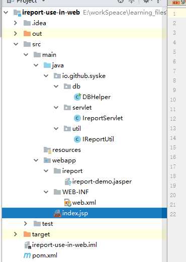Select the pom.xml file name

point(45,255)
